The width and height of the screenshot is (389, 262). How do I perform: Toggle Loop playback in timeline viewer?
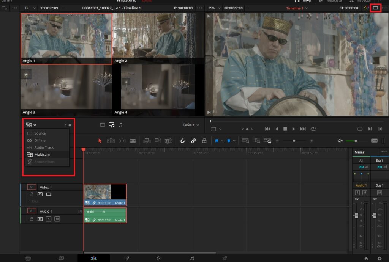click(x=313, y=129)
